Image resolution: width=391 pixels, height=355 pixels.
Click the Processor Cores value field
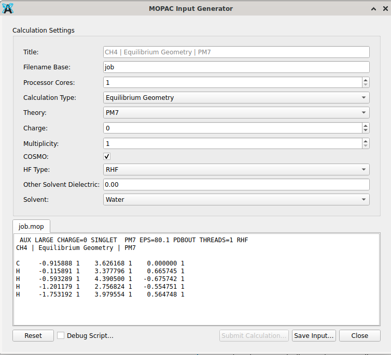[x=233, y=82]
